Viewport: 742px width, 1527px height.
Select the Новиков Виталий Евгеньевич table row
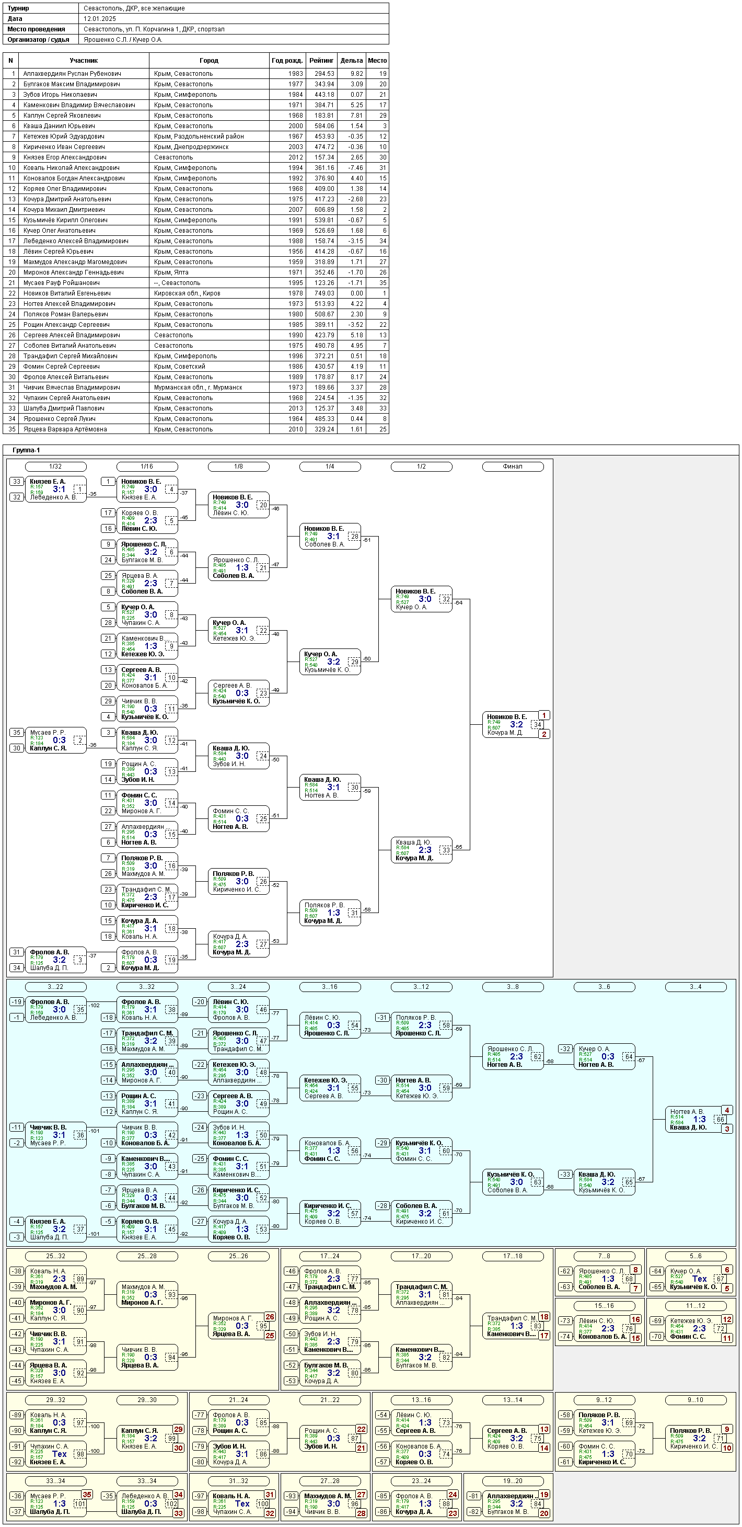click(195, 293)
